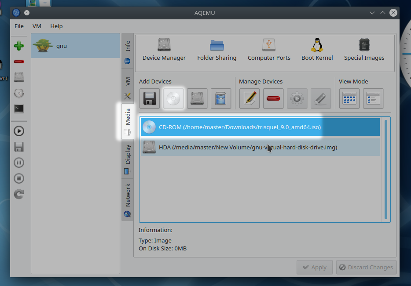Image resolution: width=411 pixels, height=286 pixels.
Task: Save VM state with floppy icon in sidebar
Action: (19, 147)
